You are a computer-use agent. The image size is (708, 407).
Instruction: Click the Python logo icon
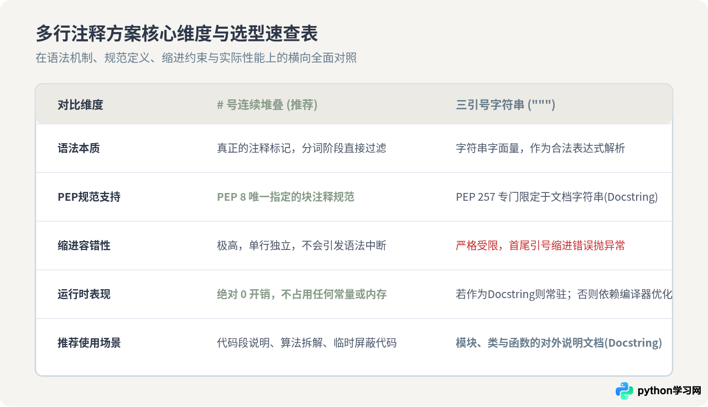click(x=624, y=391)
